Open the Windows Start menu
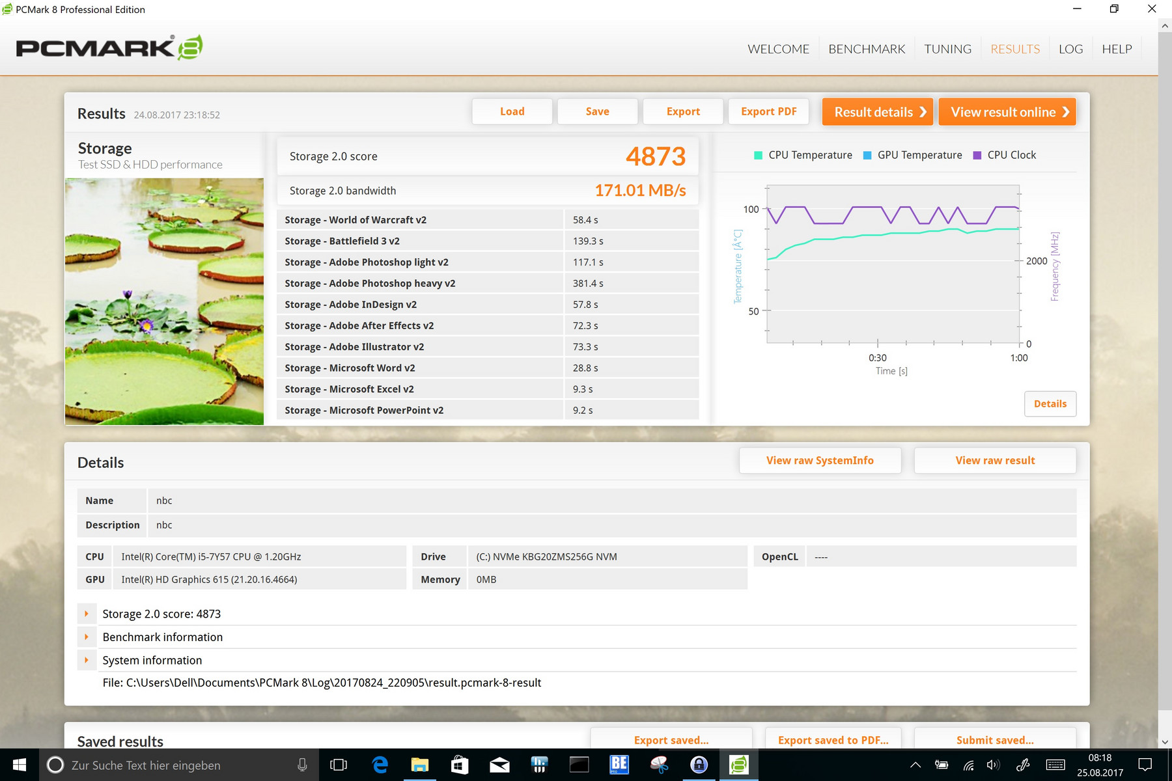 pyautogui.click(x=20, y=765)
